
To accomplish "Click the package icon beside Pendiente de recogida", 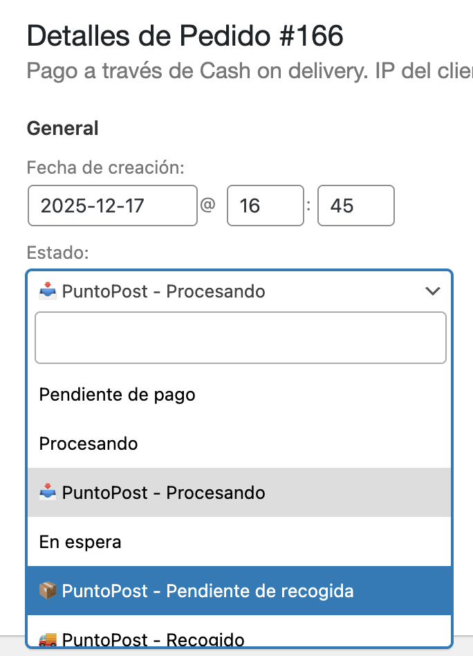I will 47,591.
